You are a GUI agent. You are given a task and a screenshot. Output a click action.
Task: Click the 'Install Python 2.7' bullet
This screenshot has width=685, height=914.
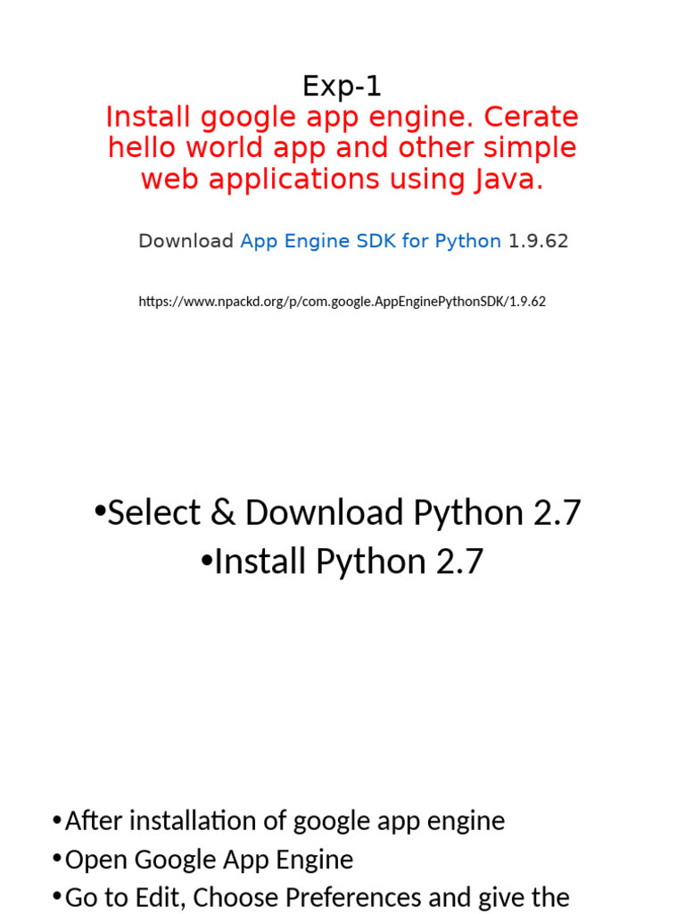pyautogui.click(x=342, y=561)
